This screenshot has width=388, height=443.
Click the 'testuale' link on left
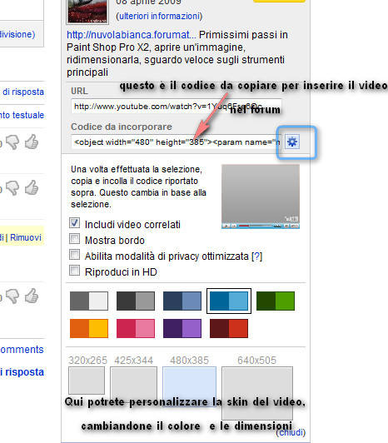(x=28, y=115)
